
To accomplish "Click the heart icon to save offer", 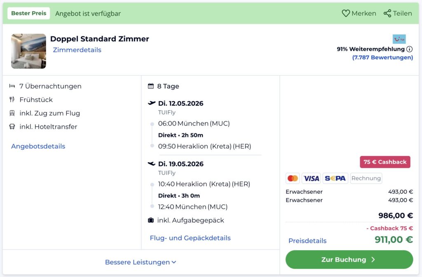I will pos(346,14).
